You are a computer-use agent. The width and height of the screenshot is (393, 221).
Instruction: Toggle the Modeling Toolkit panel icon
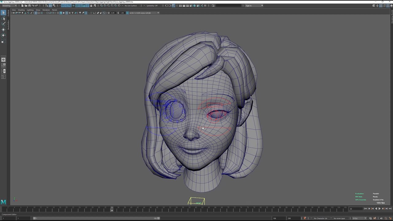374,6
